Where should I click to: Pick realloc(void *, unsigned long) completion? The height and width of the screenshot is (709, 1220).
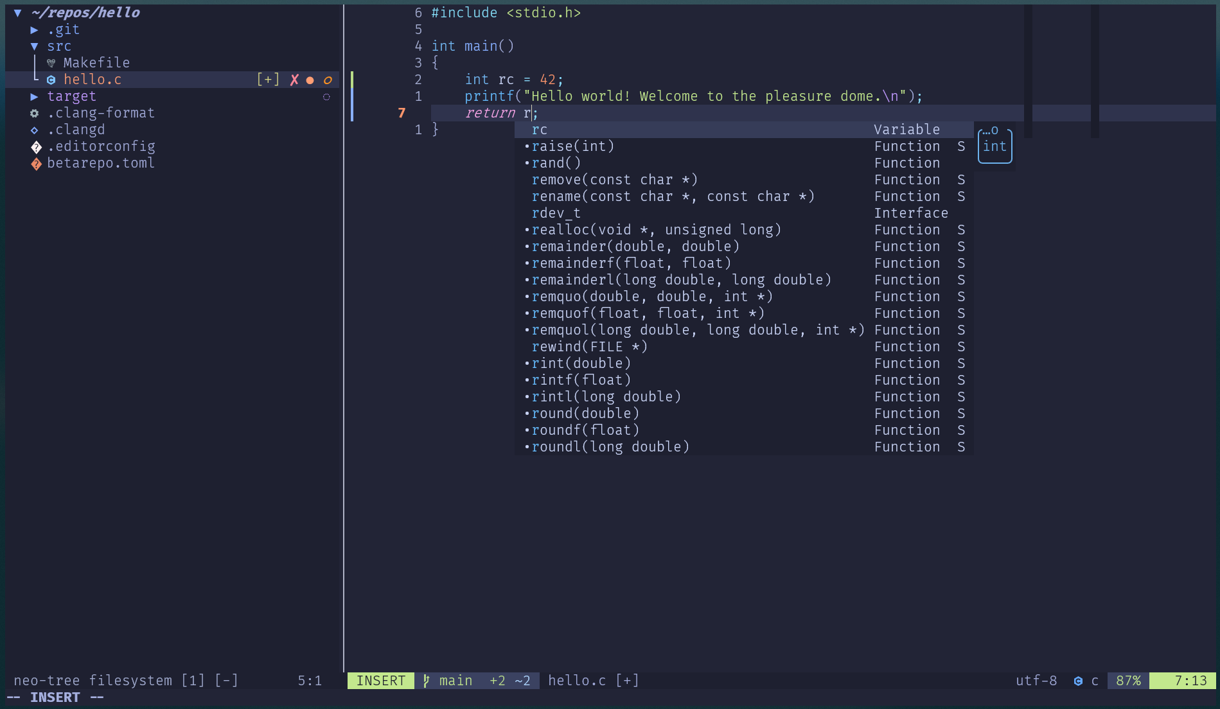[x=656, y=230]
